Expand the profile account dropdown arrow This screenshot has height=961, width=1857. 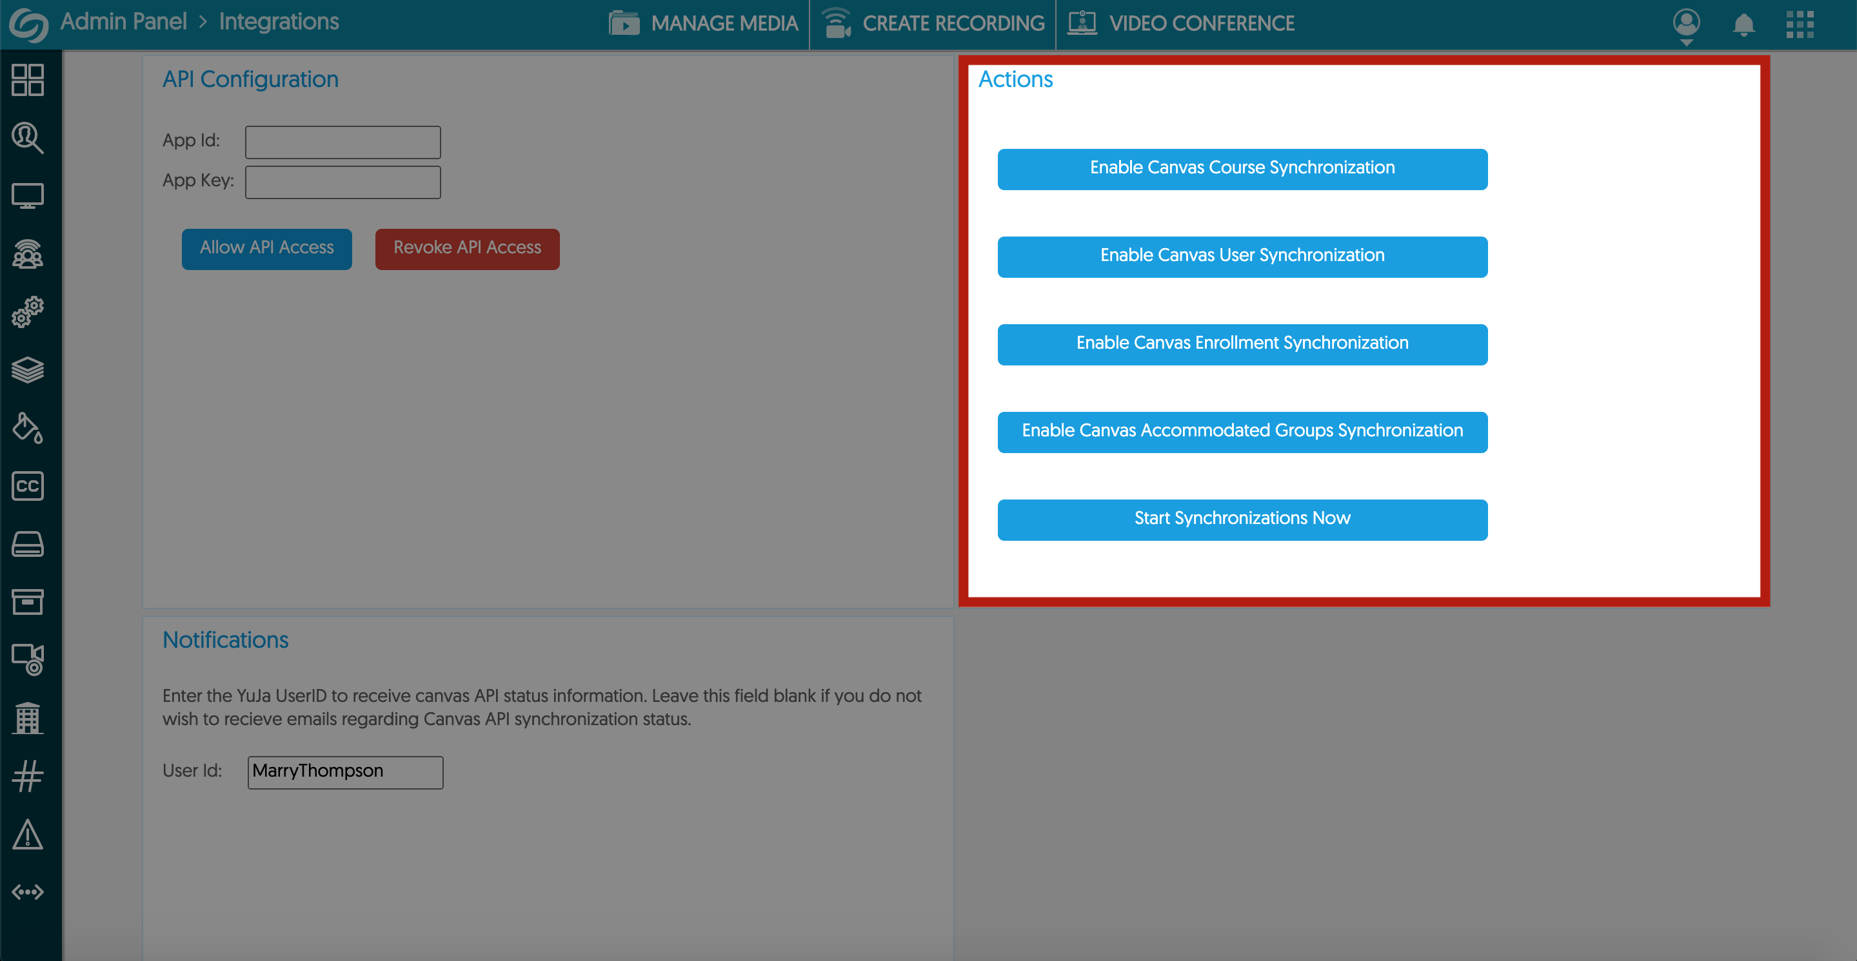(x=1686, y=41)
